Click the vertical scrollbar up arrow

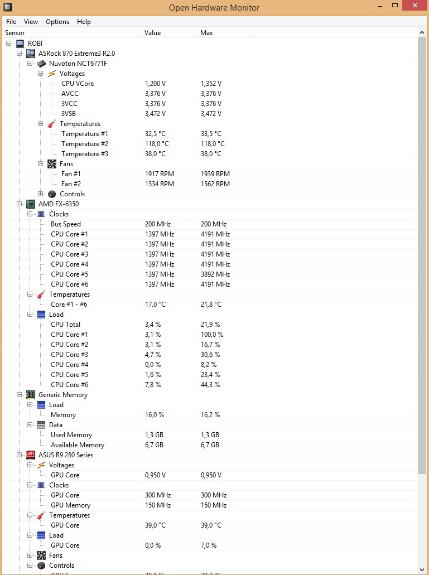pos(422,33)
